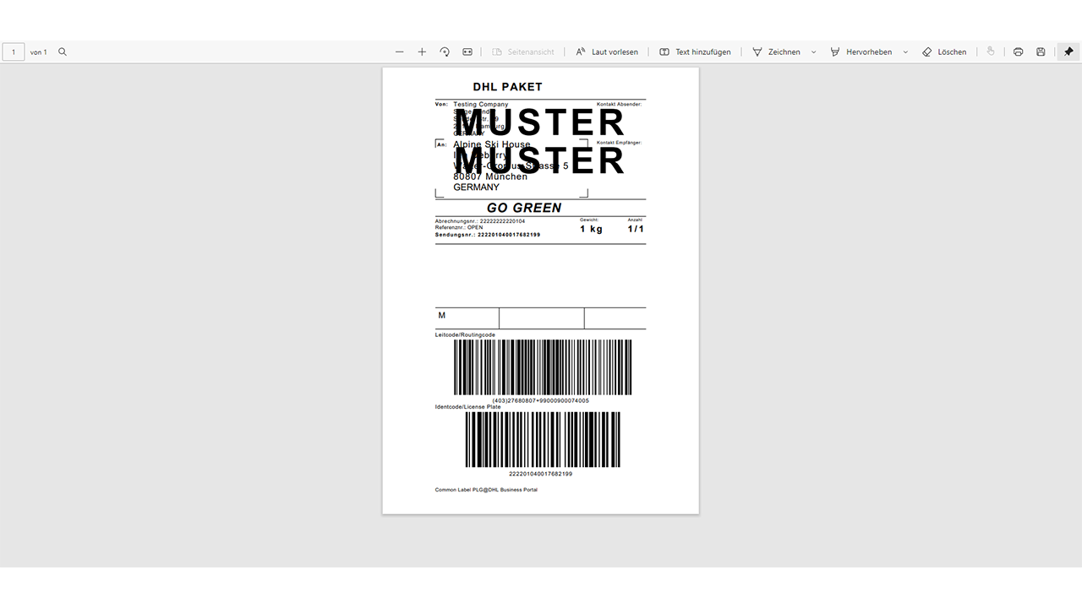Activate Laut vorlesen from the toolbar
The height and width of the screenshot is (608, 1082).
tap(607, 52)
